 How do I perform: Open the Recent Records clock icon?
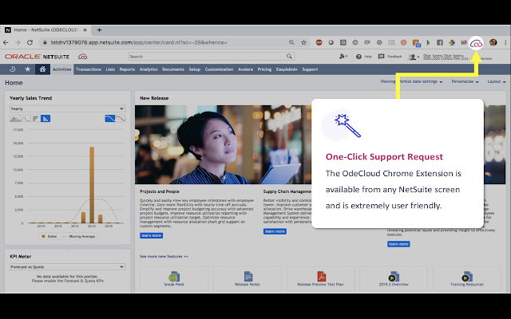[x=13, y=69]
